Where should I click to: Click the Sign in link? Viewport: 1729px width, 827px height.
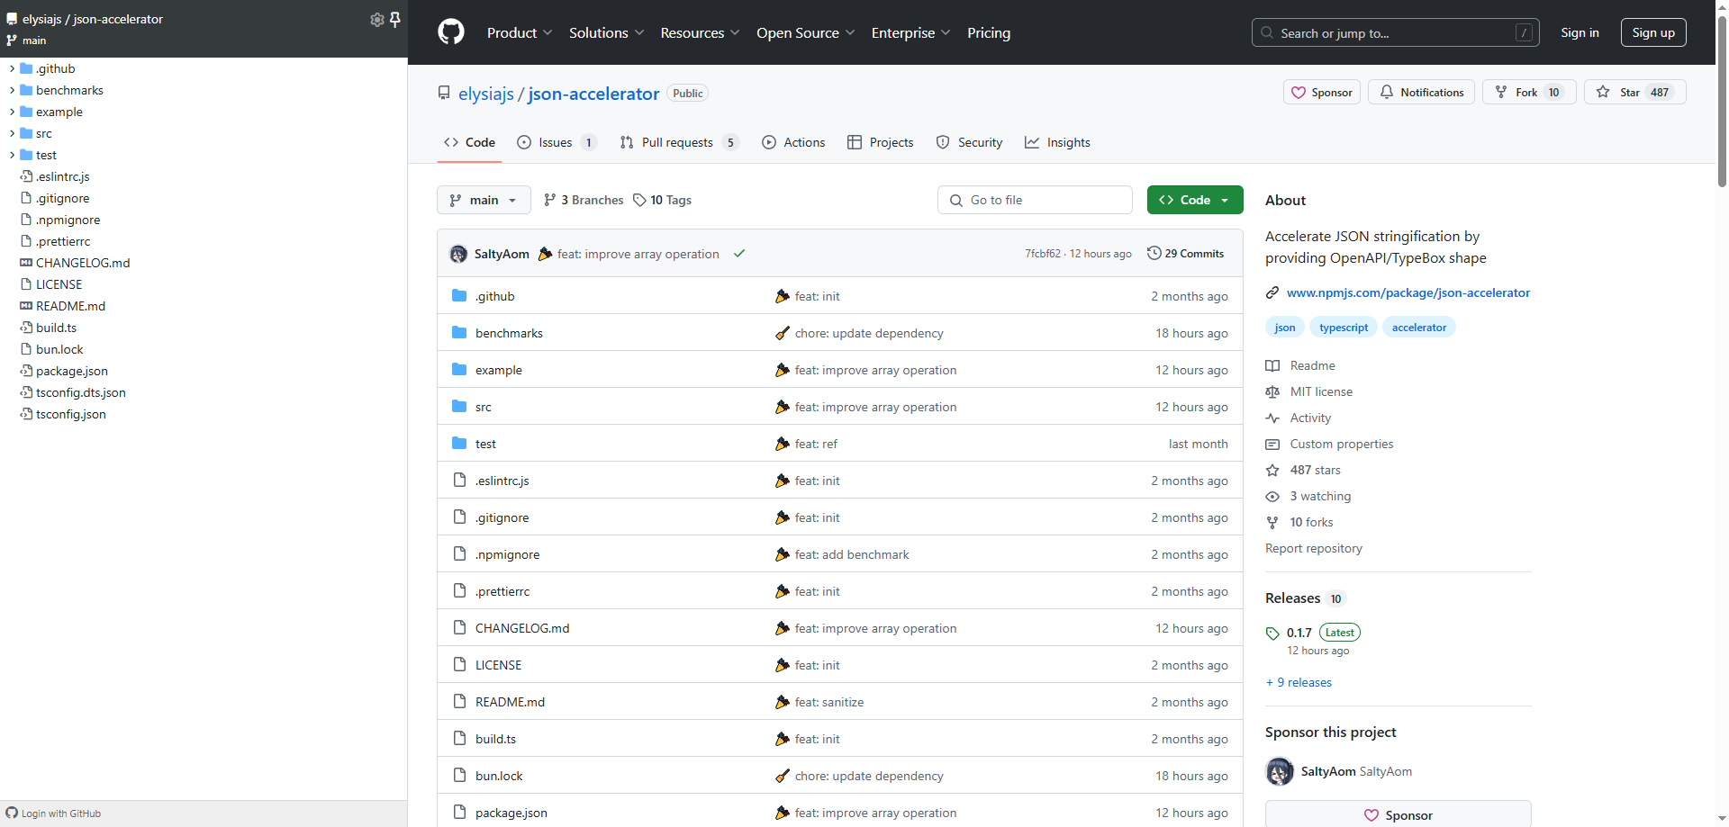[1580, 32]
